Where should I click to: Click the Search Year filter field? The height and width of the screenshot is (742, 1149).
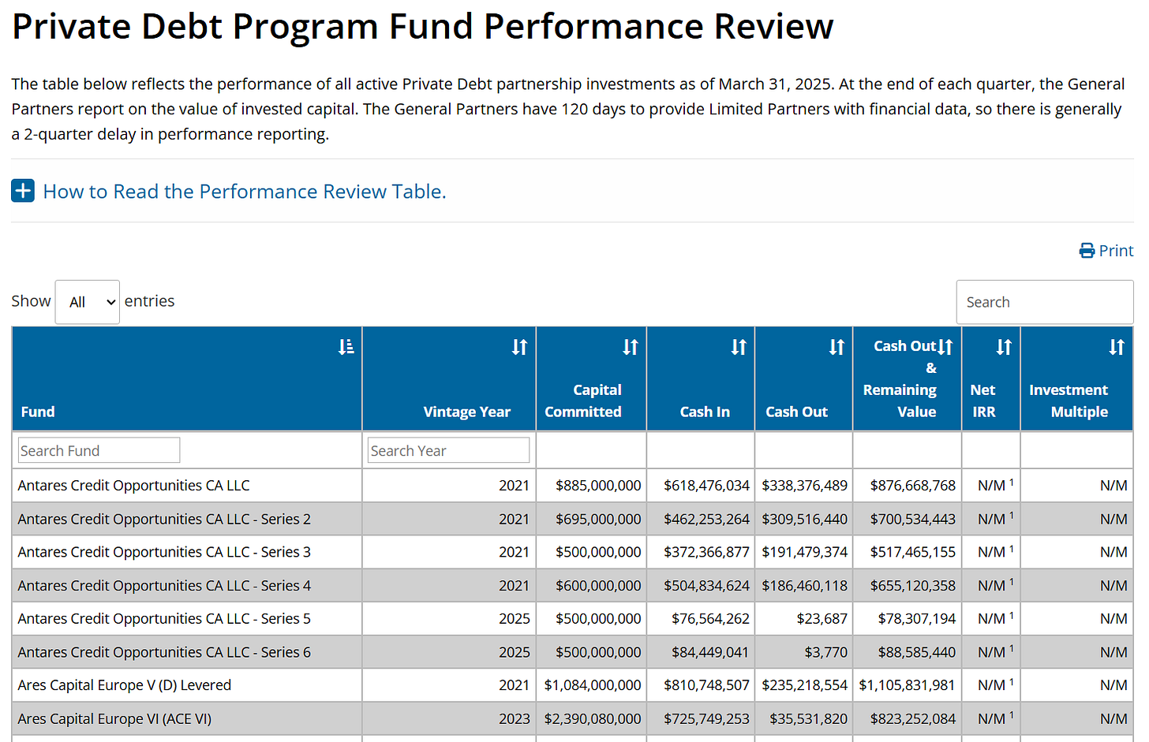click(x=448, y=450)
